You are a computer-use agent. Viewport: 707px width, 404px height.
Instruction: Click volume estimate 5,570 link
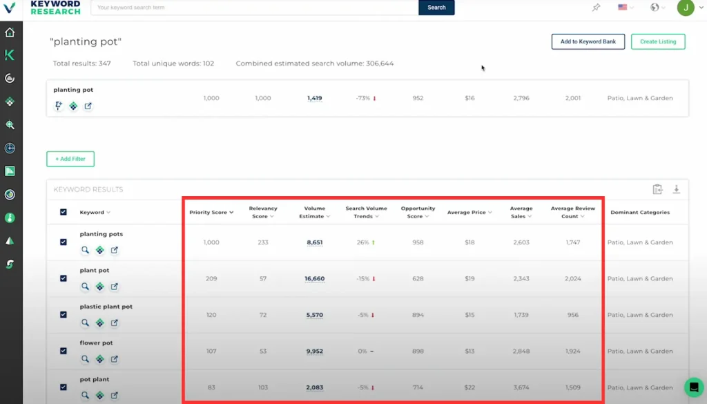[x=315, y=315]
